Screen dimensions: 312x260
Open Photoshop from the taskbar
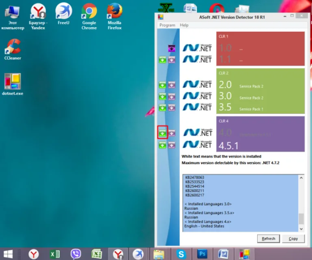(x=202, y=254)
